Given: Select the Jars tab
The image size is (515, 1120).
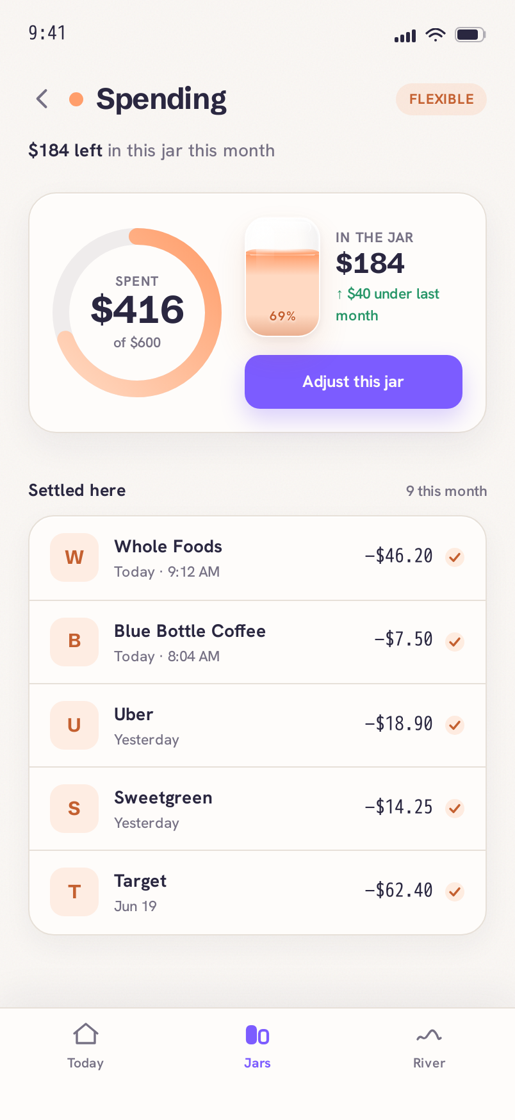Looking at the screenshot, I should pyautogui.click(x=257, y=1046).
